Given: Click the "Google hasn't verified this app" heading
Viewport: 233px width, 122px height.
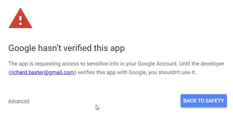Looking at the screenshot, I should [66, 48].
